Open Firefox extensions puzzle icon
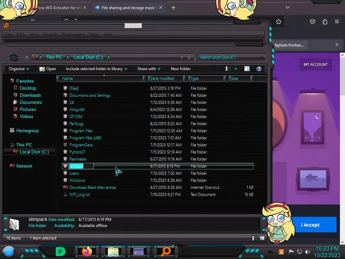Image resolution: width=345 pixels, height=259 pixels. (x=325, y=22)
